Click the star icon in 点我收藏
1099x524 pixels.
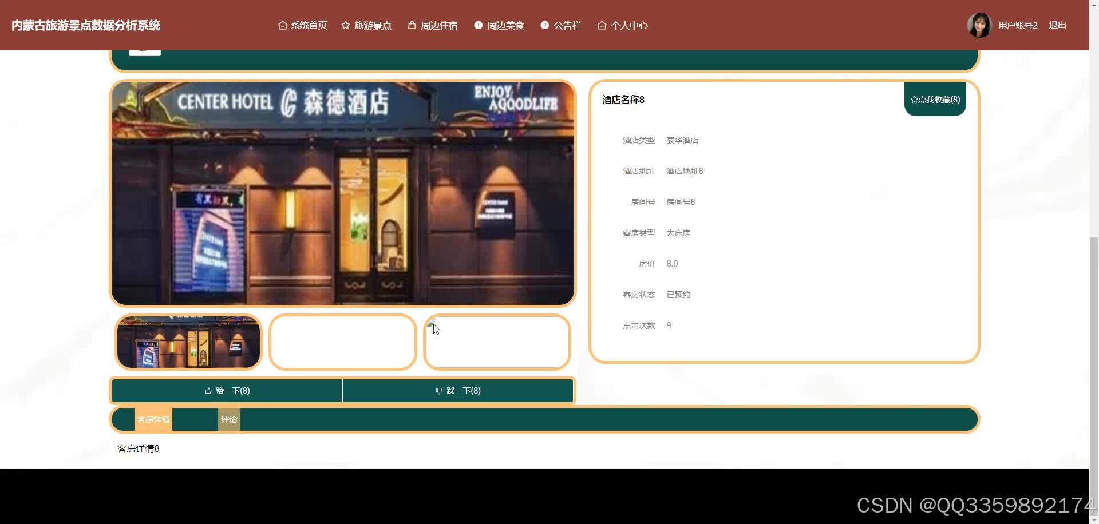[x=914, y=100]
